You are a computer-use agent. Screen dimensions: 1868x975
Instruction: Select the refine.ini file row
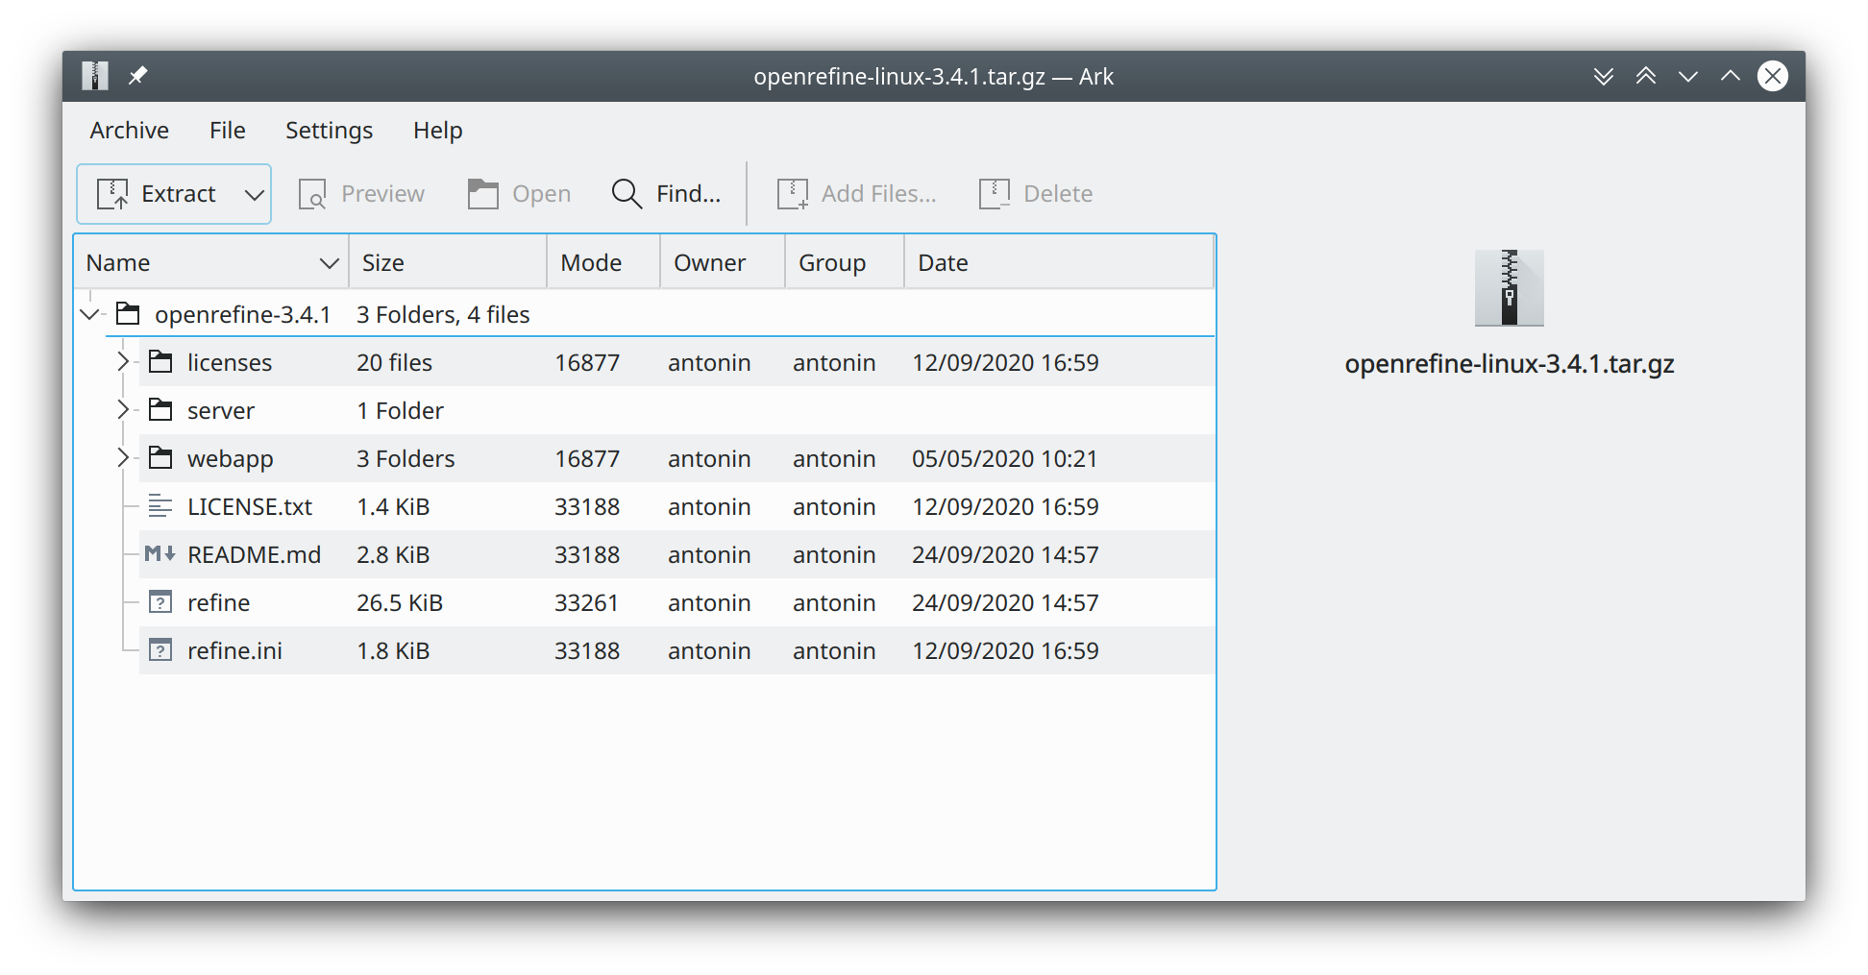pyautogui.click(x=234, y=650)
